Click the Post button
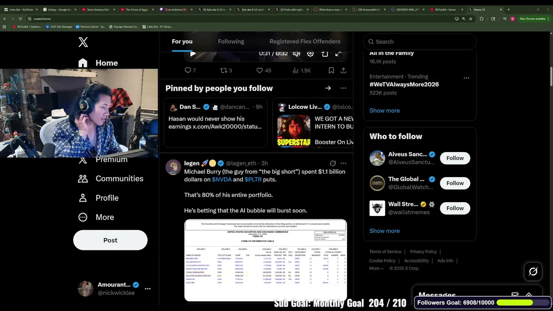This screenshot has height=311, width=553. [x=110, y=240]
